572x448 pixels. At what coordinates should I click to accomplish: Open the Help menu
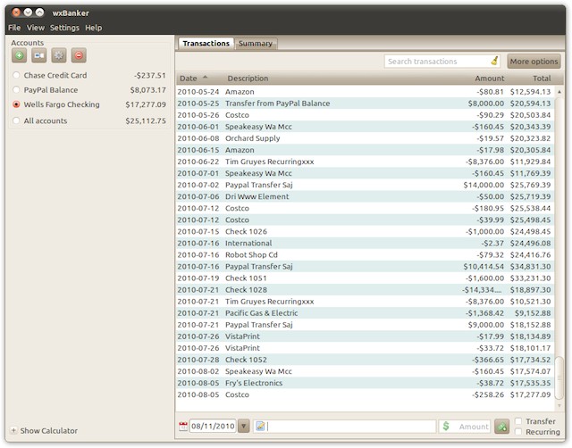point(93,28)
